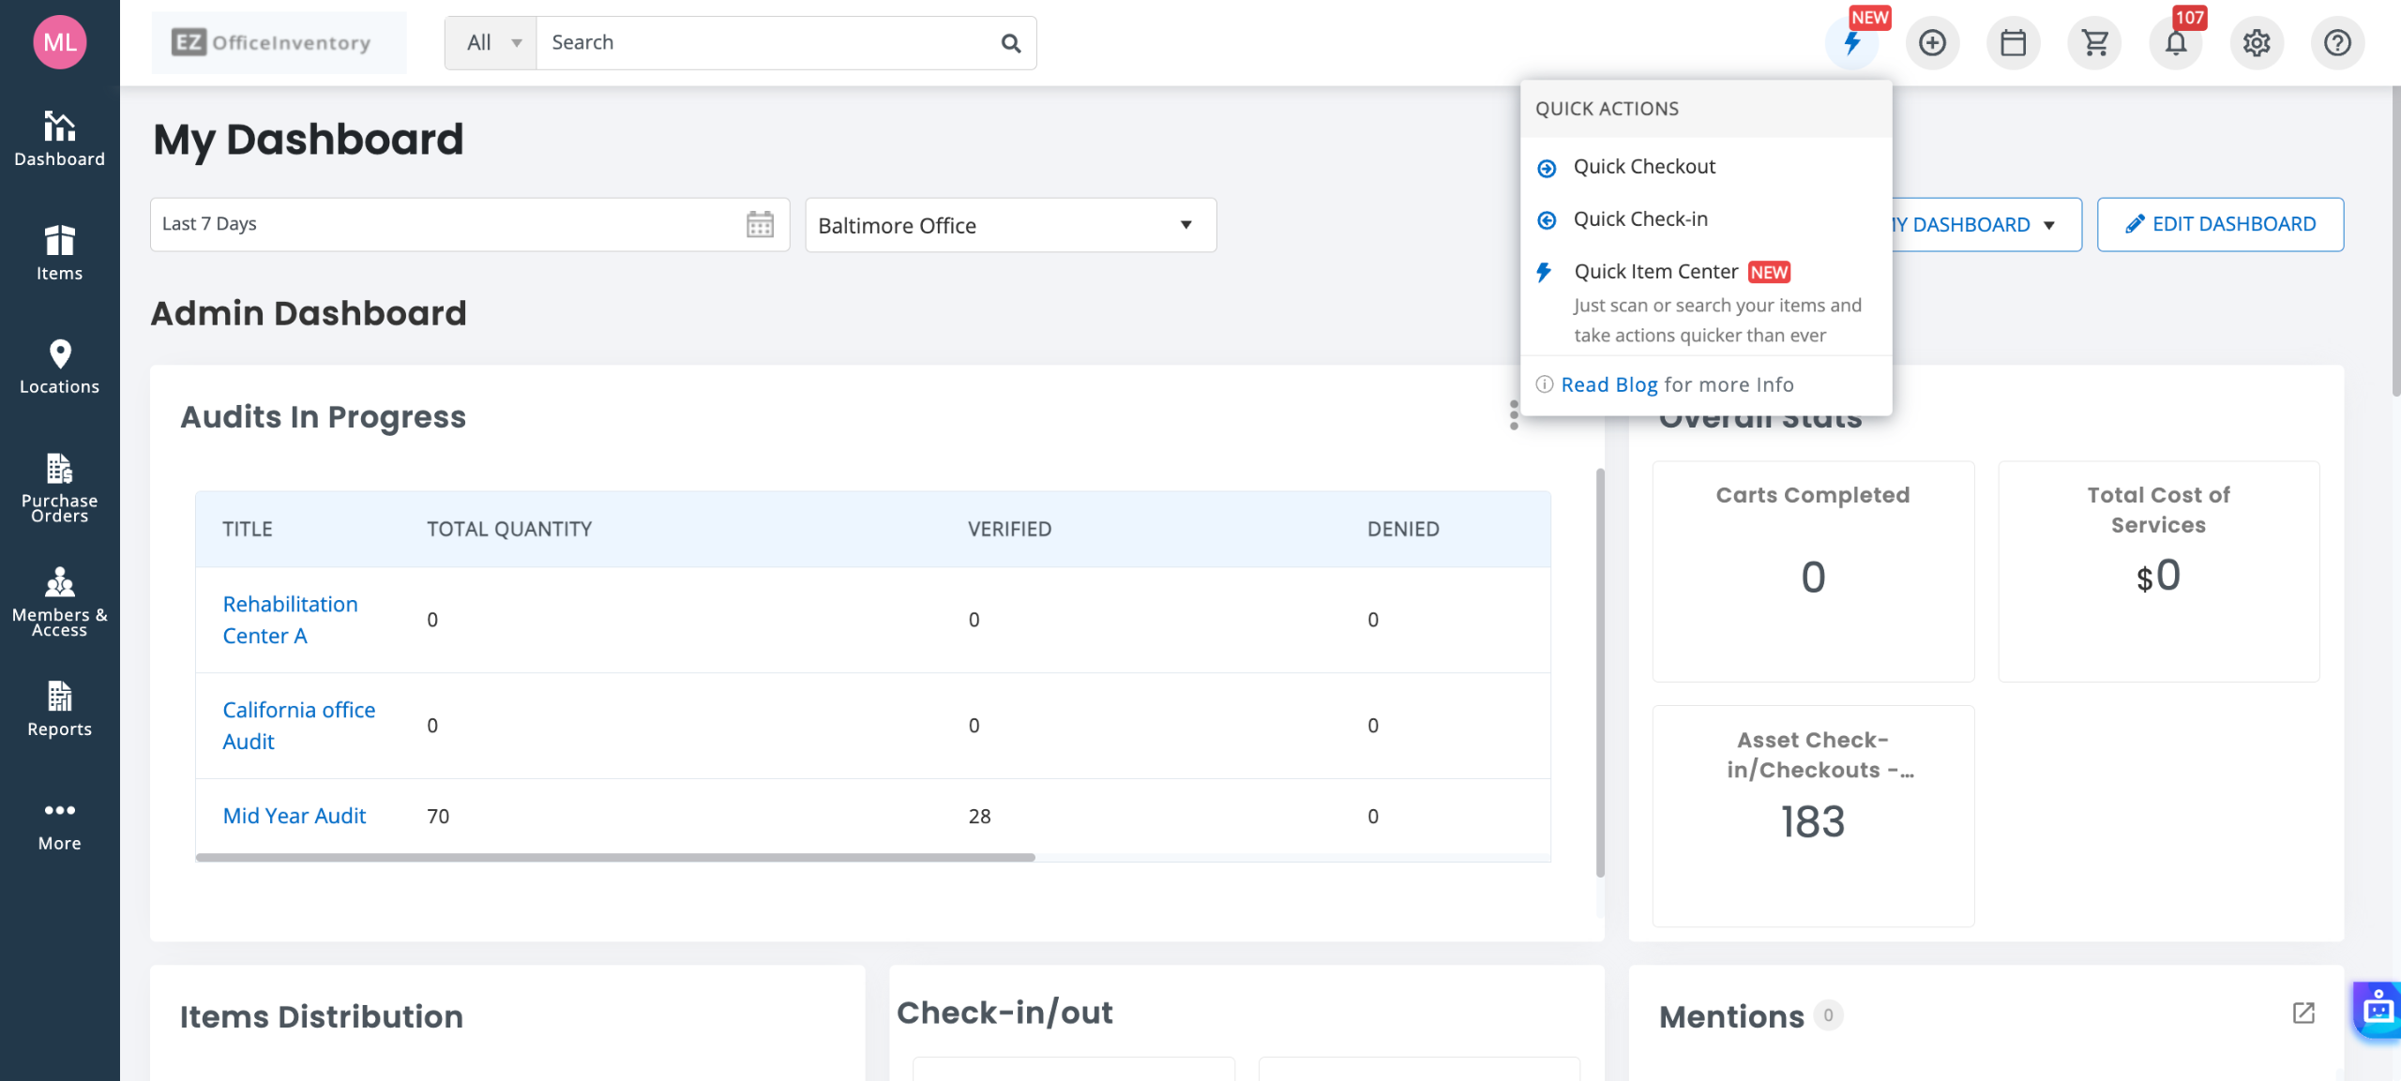Open the chatbot robot icon
Image resolution: width=2401 pixels, height=1081 pixels.
pos(2378,1010)
